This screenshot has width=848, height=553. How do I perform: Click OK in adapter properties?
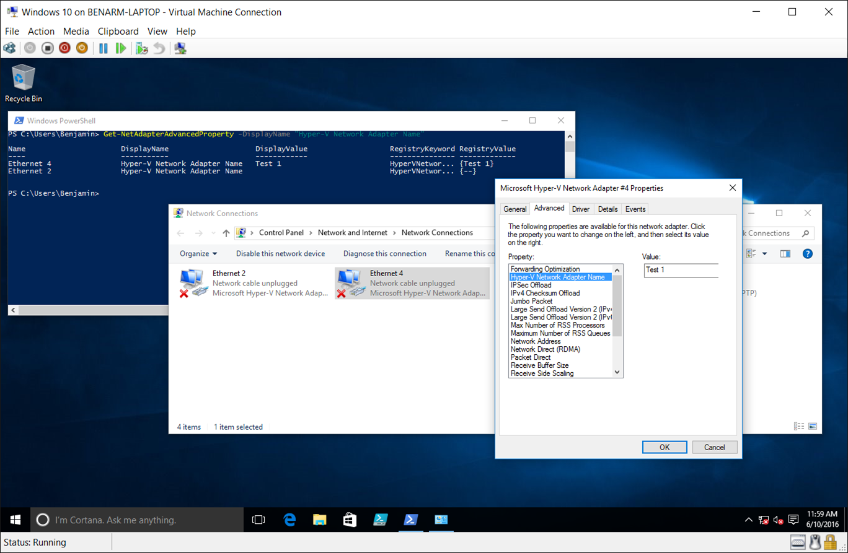[665, 447]
